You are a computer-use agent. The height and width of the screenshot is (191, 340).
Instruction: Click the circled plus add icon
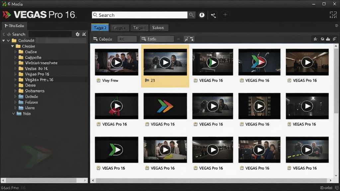(x=225, y=15)
